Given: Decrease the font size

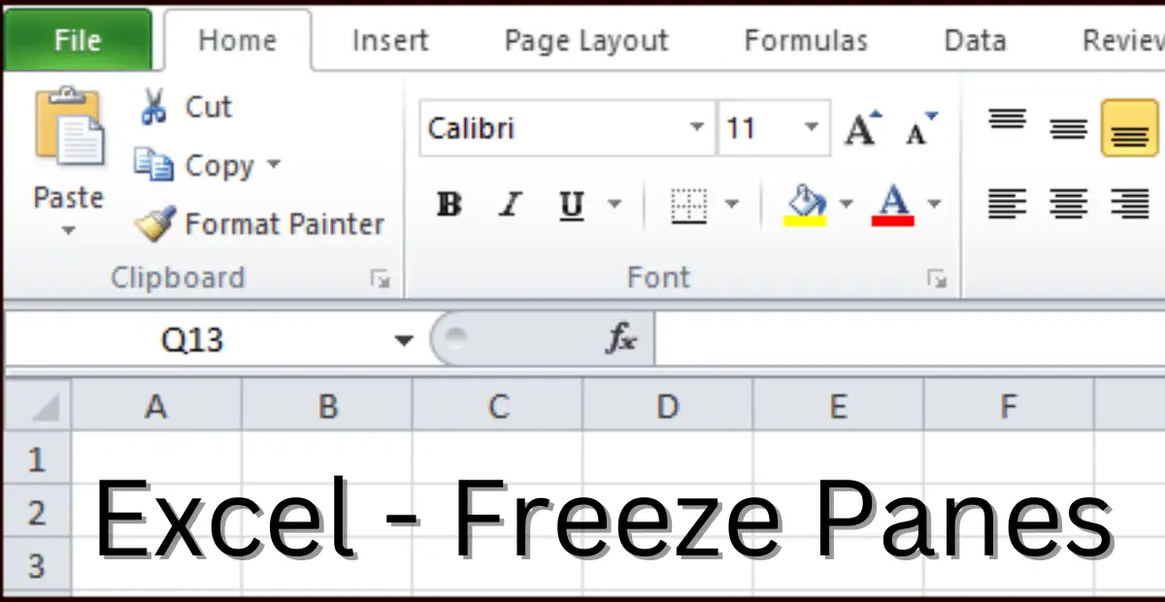Looking at the screenshot, I should click(916, 128).
